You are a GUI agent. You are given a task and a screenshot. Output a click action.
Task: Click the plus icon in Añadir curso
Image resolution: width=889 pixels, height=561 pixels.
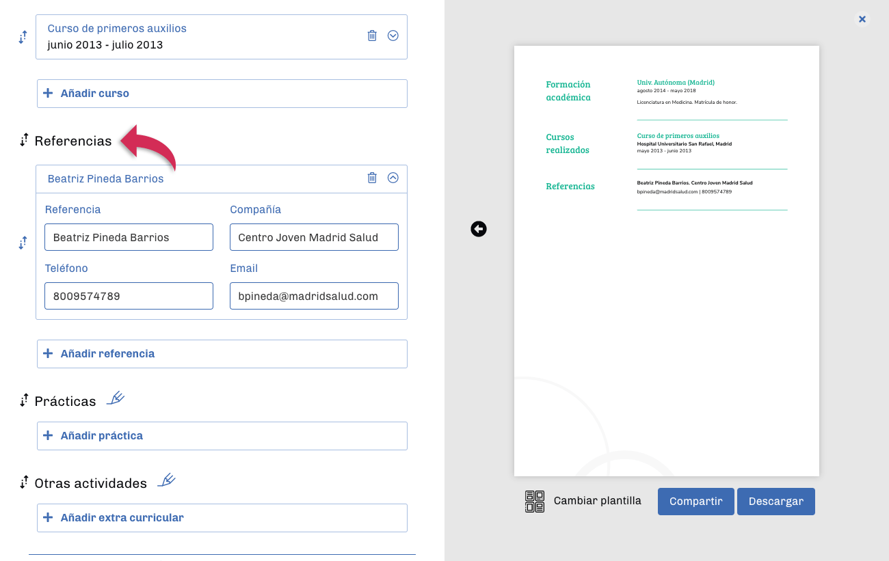tap(48, 93)
